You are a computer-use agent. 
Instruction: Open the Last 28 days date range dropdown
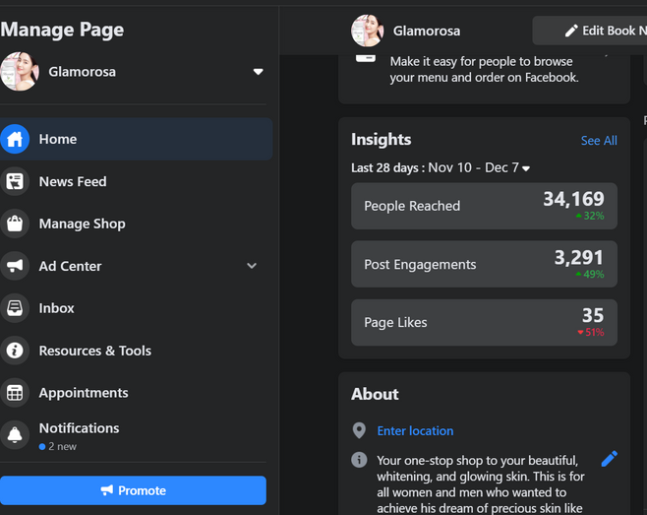pos(441,167)
